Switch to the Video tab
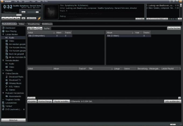This screenshot has height=126, width=183. click(x=22, y=24)
